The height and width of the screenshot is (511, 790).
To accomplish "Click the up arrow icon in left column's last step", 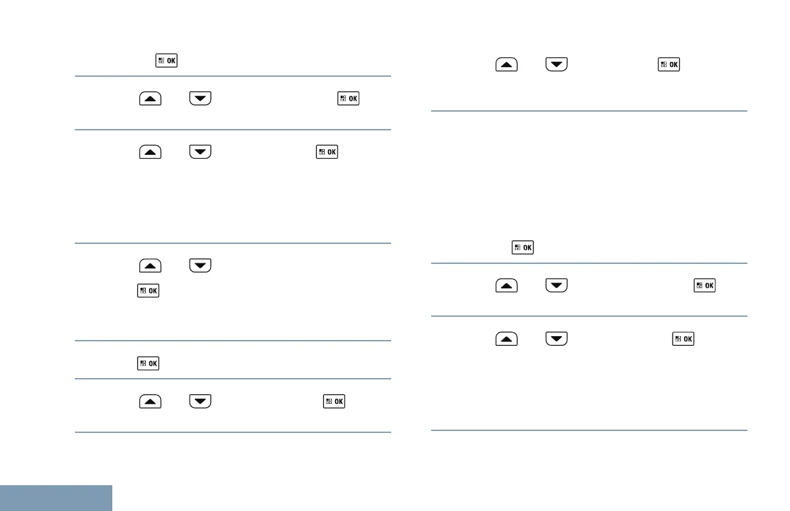I will tap(150, 401).
